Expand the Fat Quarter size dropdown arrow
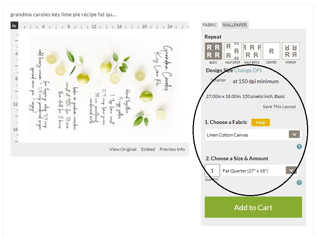Screen dimensions: 315x237 [291, 170]
